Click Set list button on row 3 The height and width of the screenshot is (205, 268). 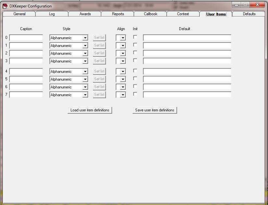click(x=99, y=61)
